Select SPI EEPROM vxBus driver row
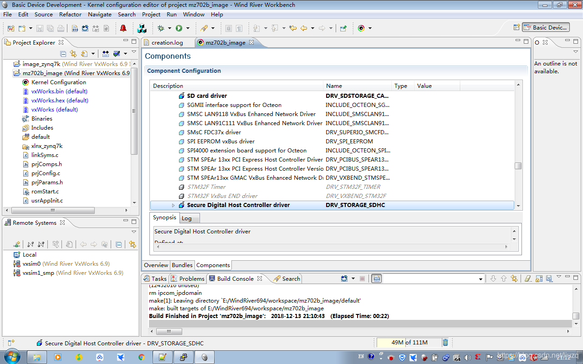 (x=332, y=142)
